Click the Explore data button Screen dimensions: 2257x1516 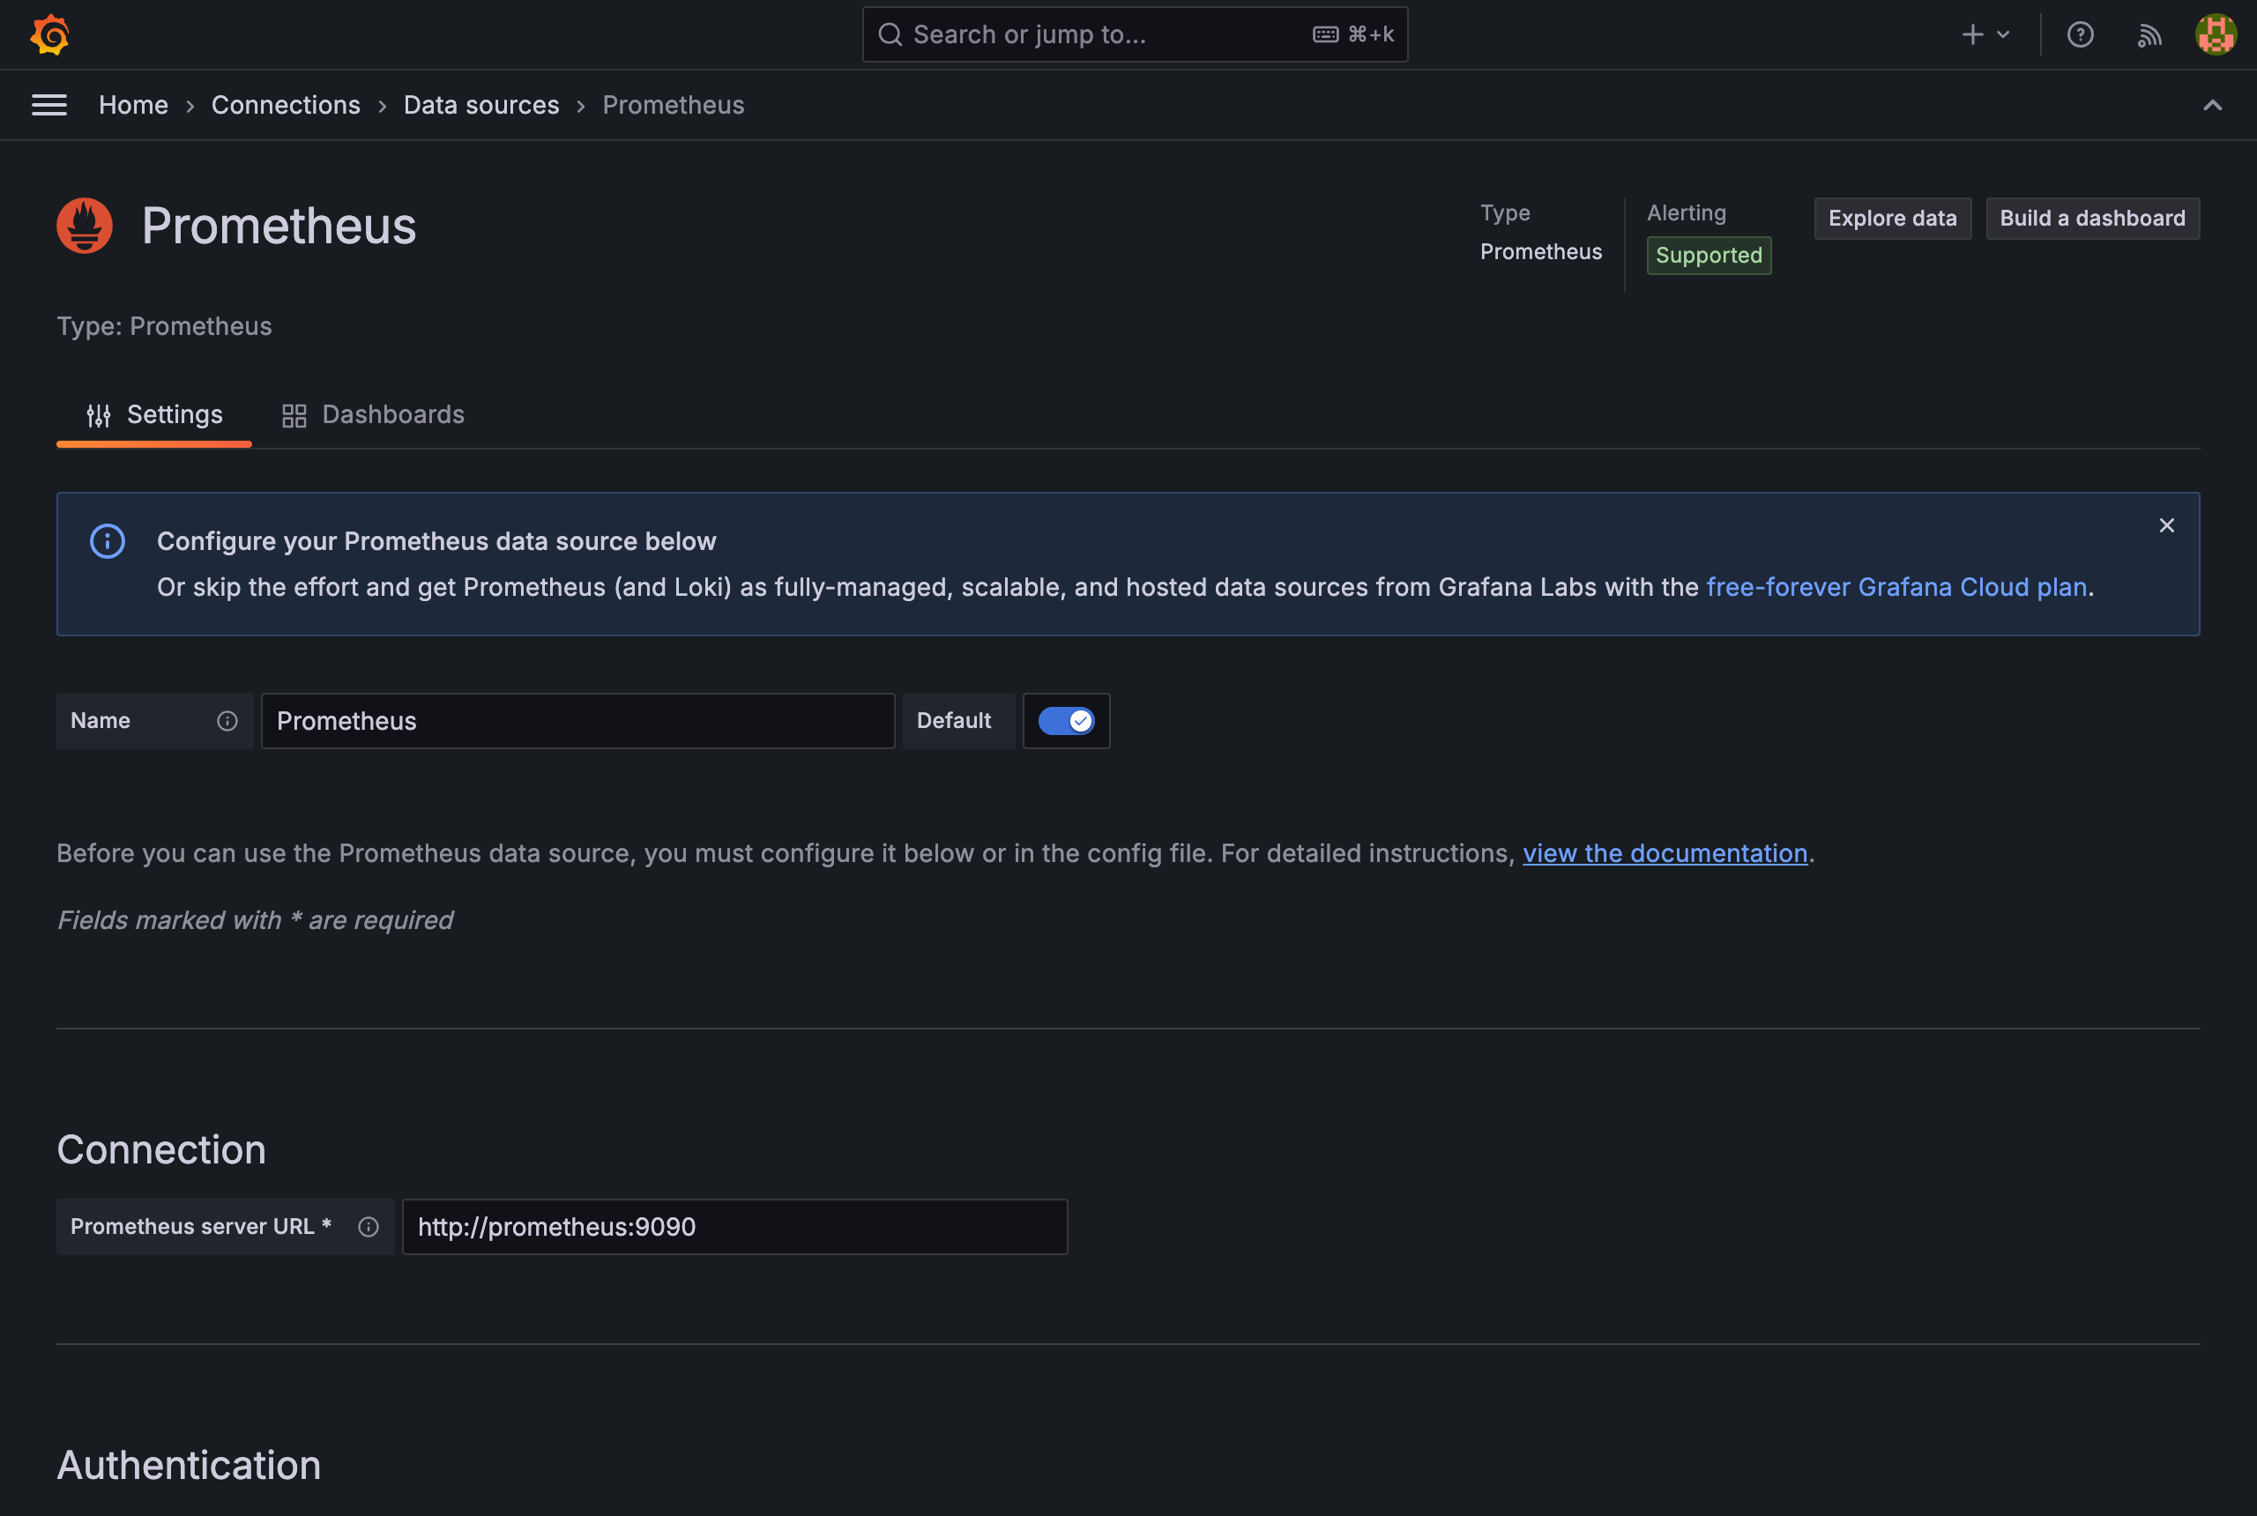[x=1891, y=218]
